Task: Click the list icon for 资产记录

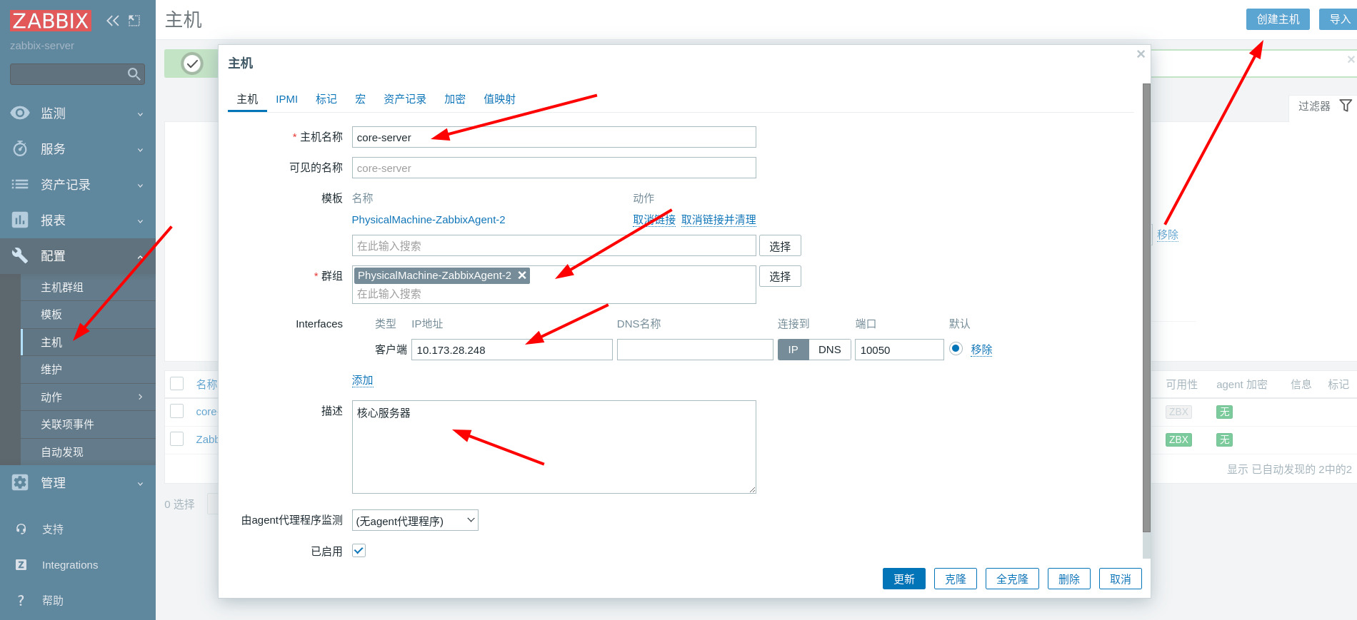Action: coord(20,184)
